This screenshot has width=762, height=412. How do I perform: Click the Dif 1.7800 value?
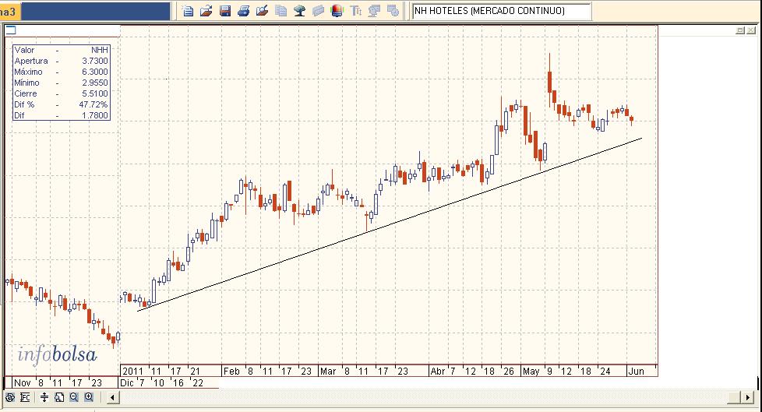(95, 115)
